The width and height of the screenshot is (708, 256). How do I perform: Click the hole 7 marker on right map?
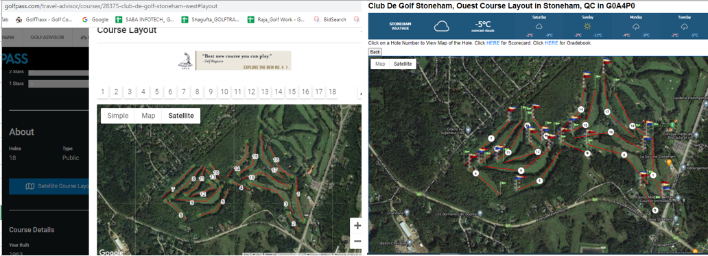(x=491, y=138)
